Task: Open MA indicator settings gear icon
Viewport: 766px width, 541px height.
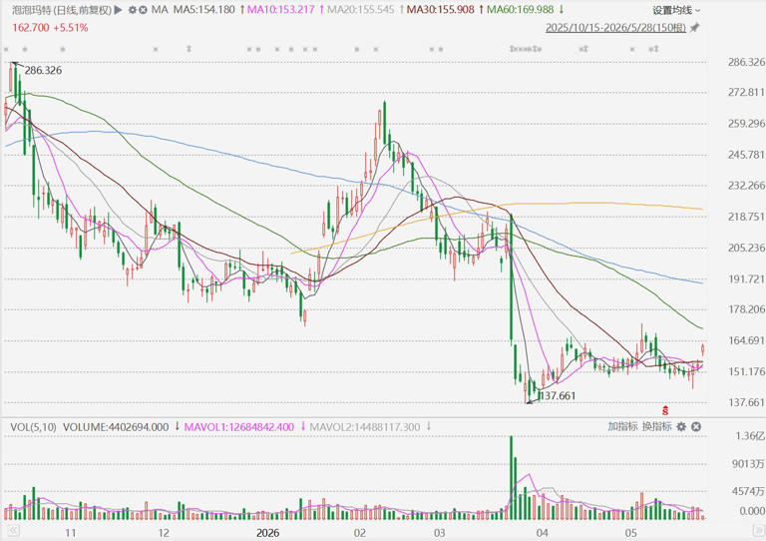Action: click(133, 10)
